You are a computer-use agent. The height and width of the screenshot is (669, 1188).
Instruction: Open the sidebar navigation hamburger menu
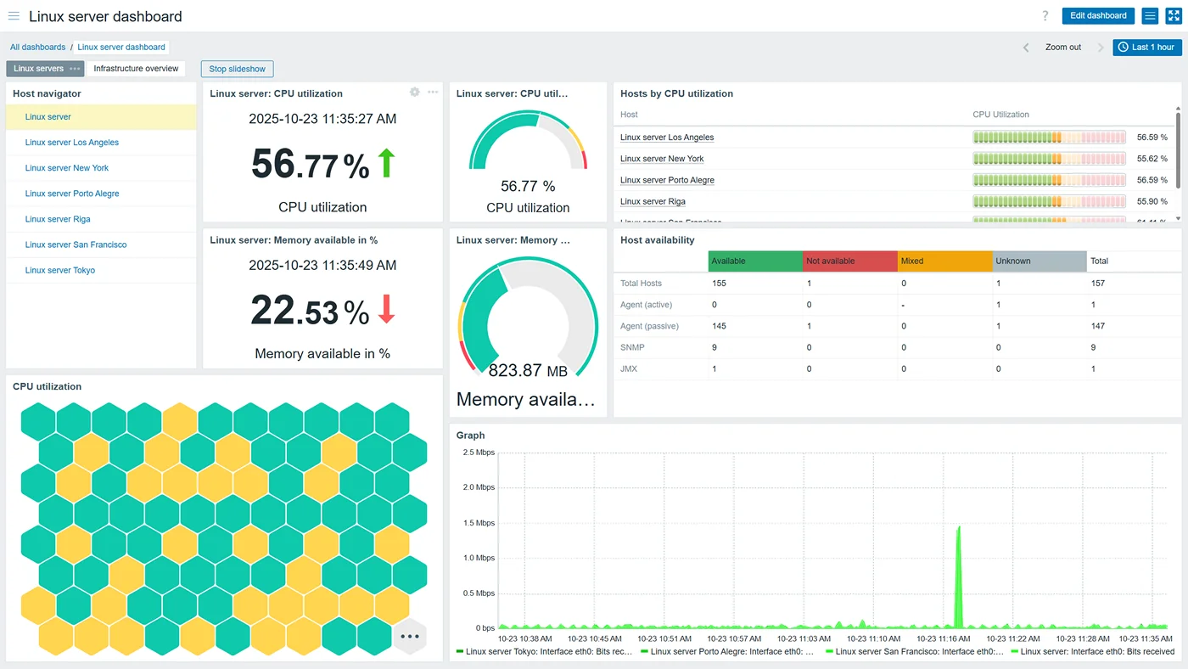[14, 15]
